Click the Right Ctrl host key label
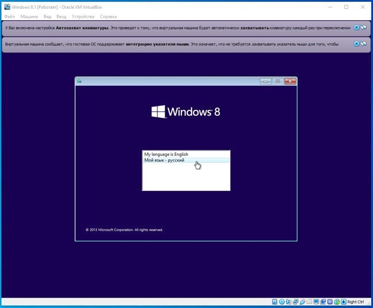Screen dimensions: 373x308 pyautogui.click(x=356, y=302)
